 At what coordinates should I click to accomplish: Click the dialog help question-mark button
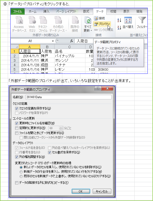point(98,88)
